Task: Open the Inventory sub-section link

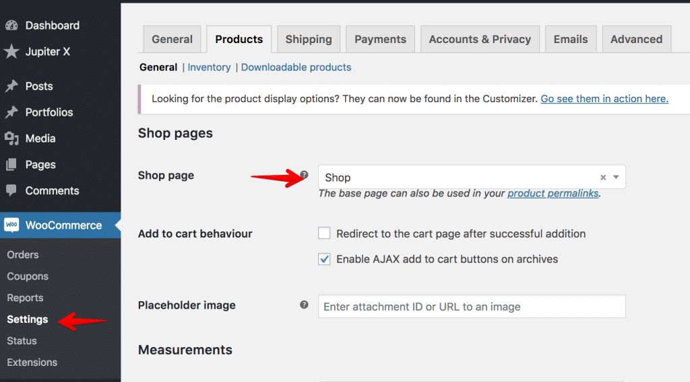Action: tap(209, 67)
